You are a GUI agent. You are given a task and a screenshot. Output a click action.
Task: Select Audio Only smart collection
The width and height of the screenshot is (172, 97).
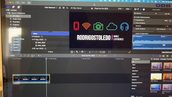tap(17, 19)
